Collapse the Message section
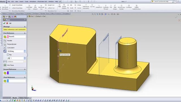The width and height of the screenshot is (181, 102). 25,27
